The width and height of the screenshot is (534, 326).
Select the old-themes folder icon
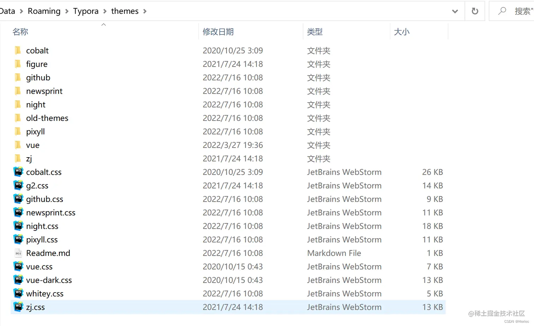click(18, 118)
